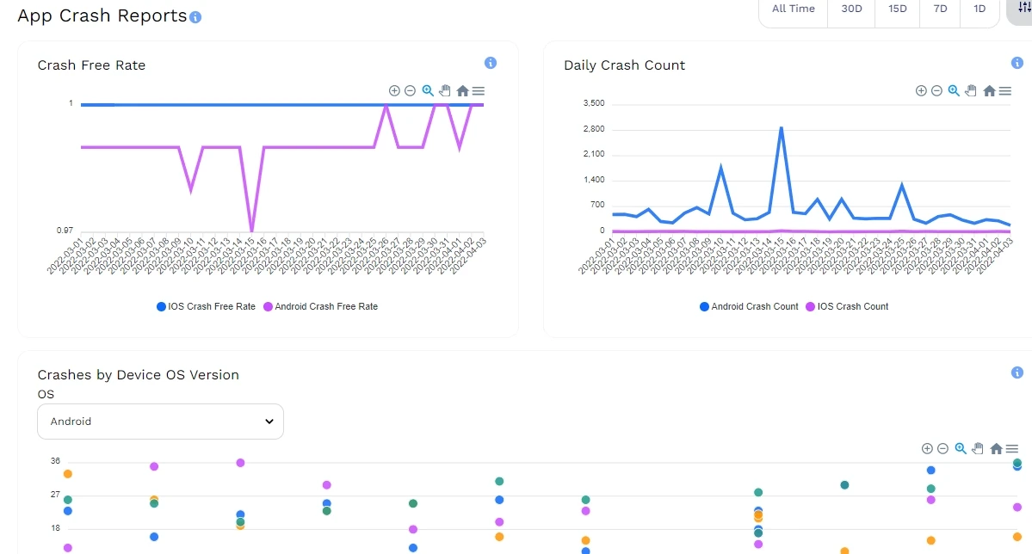This screenshot has width=1032, height=554.
Task: Open hamburger menu on Device OS Version chart
Action: point(1012,449)
